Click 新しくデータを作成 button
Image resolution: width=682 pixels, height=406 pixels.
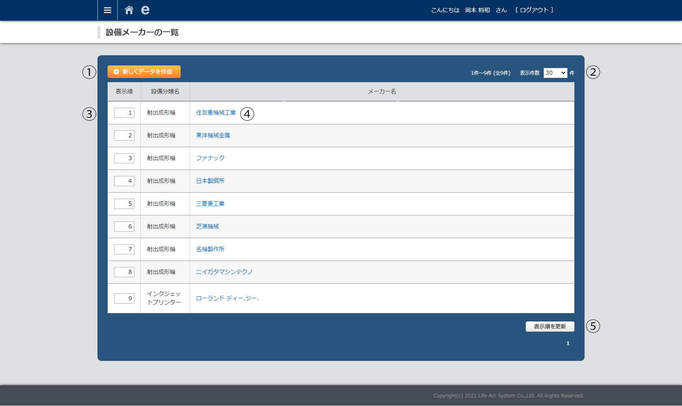pos(144,72)
